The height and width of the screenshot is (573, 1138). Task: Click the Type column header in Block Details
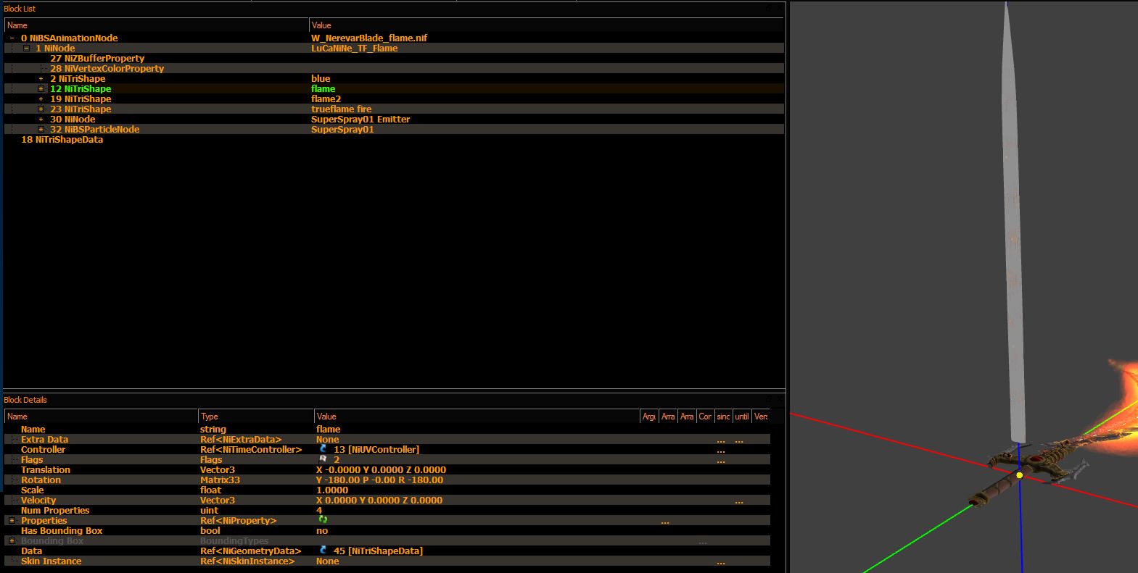pyautogui.click(x=256, y=417)
